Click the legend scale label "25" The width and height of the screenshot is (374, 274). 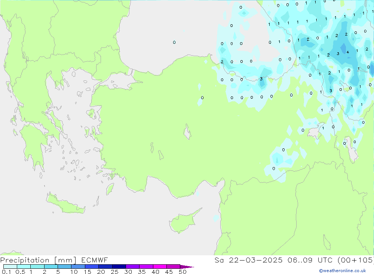pyautogui.click(x=114, y=272)
